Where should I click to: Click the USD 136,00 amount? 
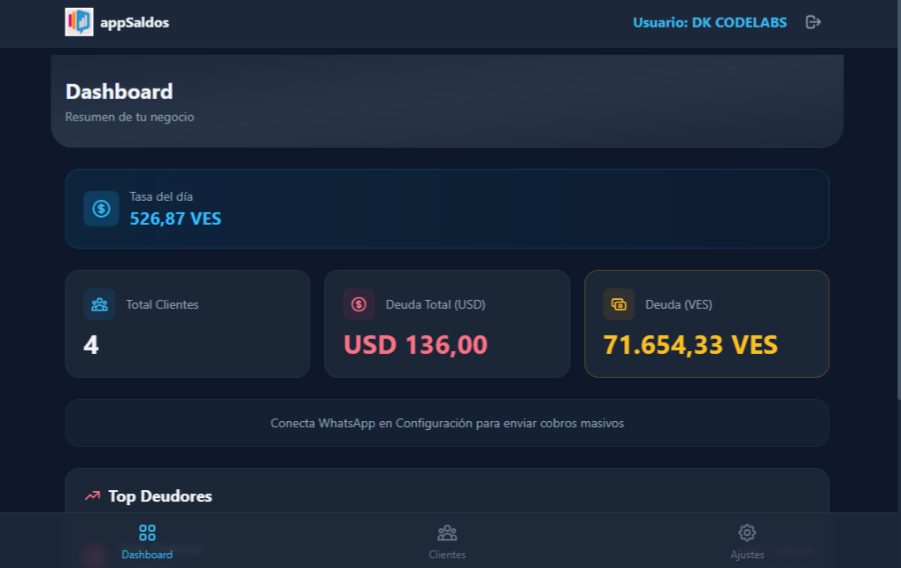coord(415,345)
